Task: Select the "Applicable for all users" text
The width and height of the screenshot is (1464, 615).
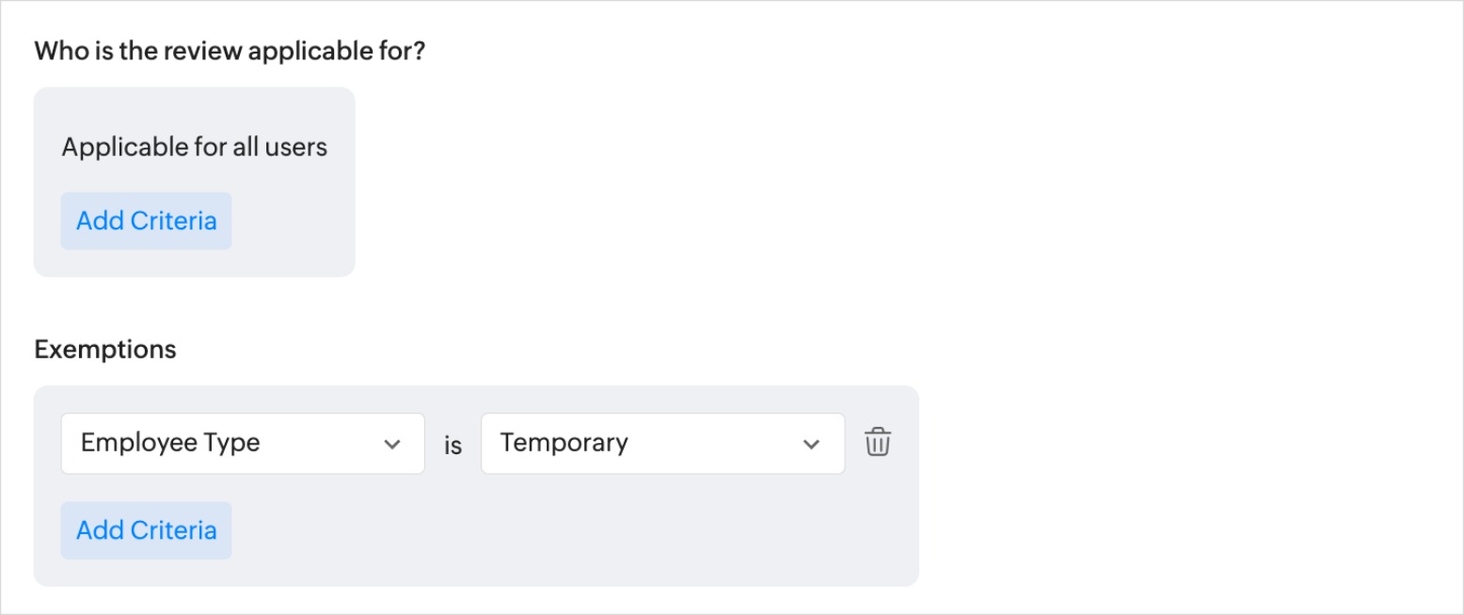Action: (194, 148)
